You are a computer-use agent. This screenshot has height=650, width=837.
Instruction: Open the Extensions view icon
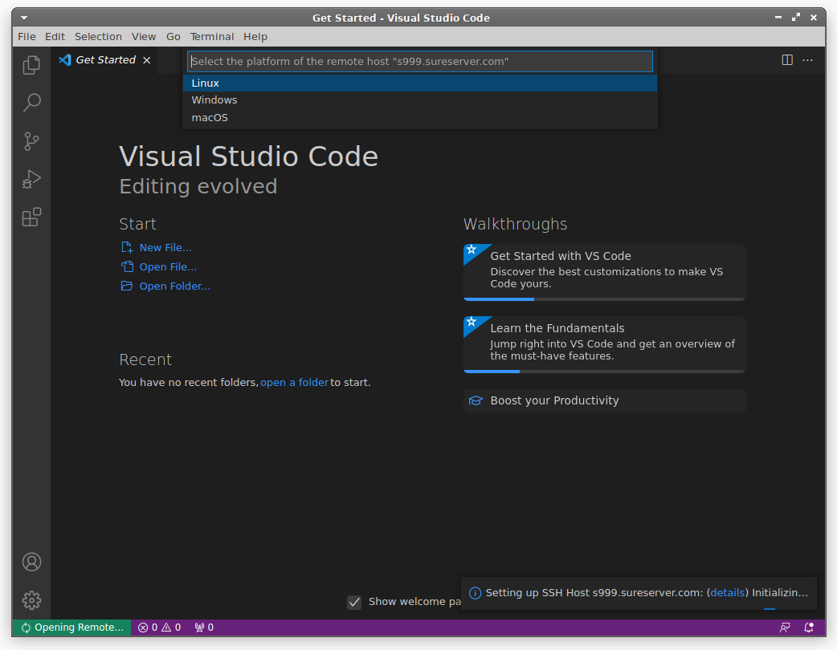pyautogui.click(x=31, y=217)
